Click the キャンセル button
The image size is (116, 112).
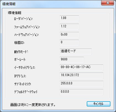tap(99, 104)
